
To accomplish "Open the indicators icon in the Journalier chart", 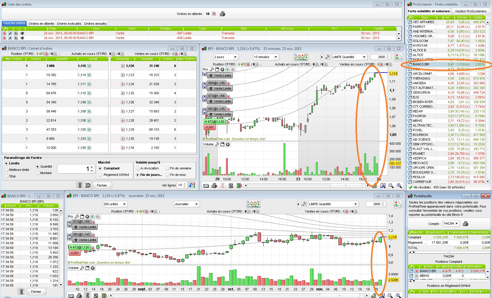I will pos(253,204).
